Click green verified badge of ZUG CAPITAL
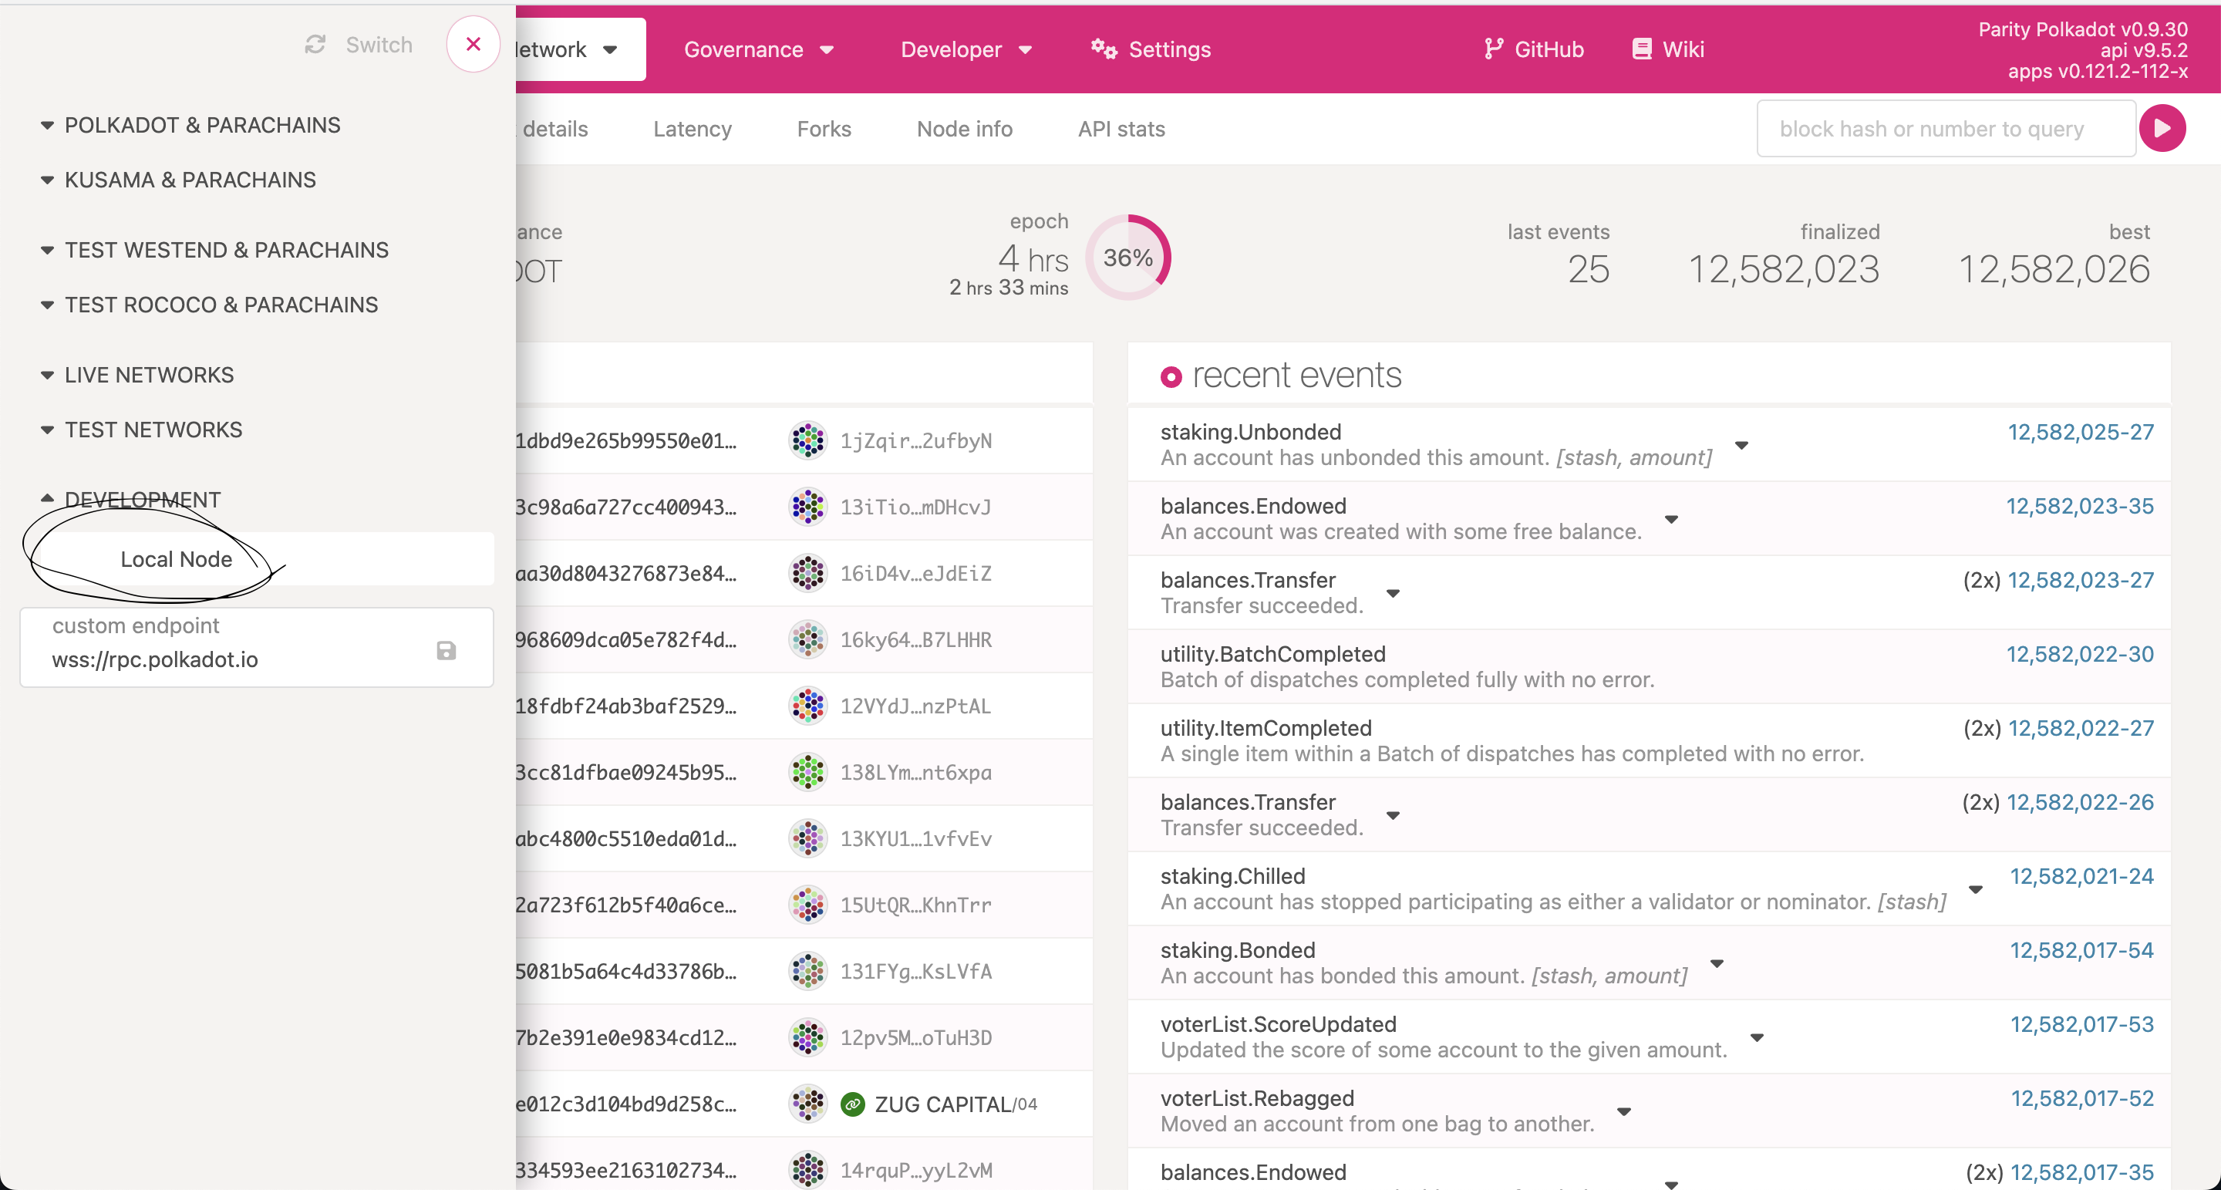 (x=853, y=1104)
